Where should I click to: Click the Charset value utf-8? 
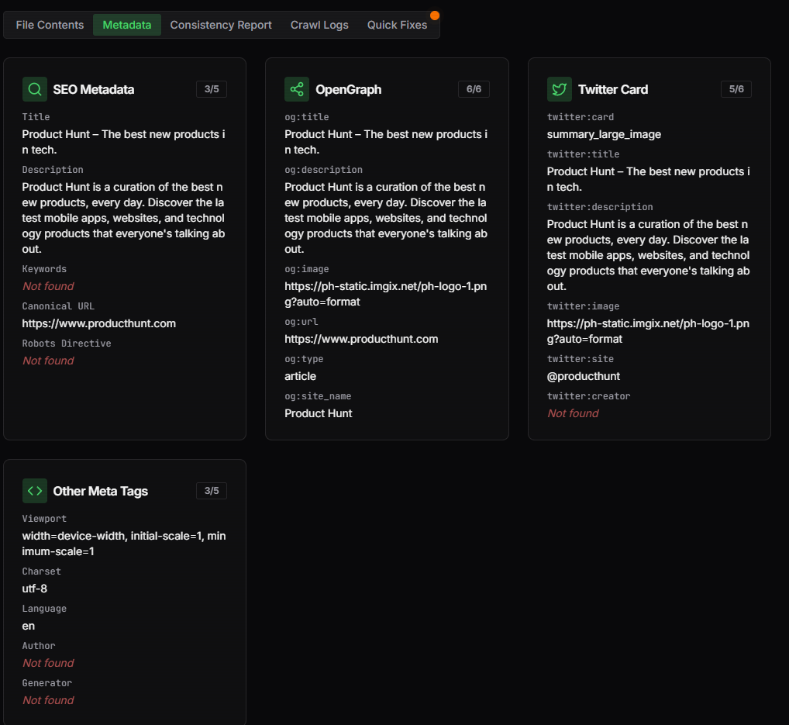tap(35, 589)
